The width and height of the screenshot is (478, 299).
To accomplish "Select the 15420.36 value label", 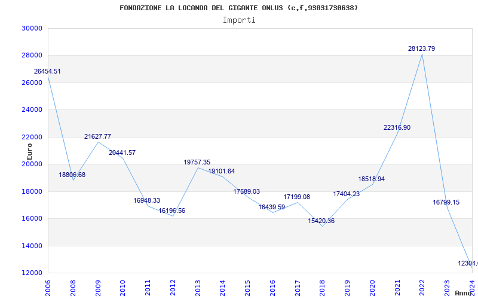I will point(321,221).
